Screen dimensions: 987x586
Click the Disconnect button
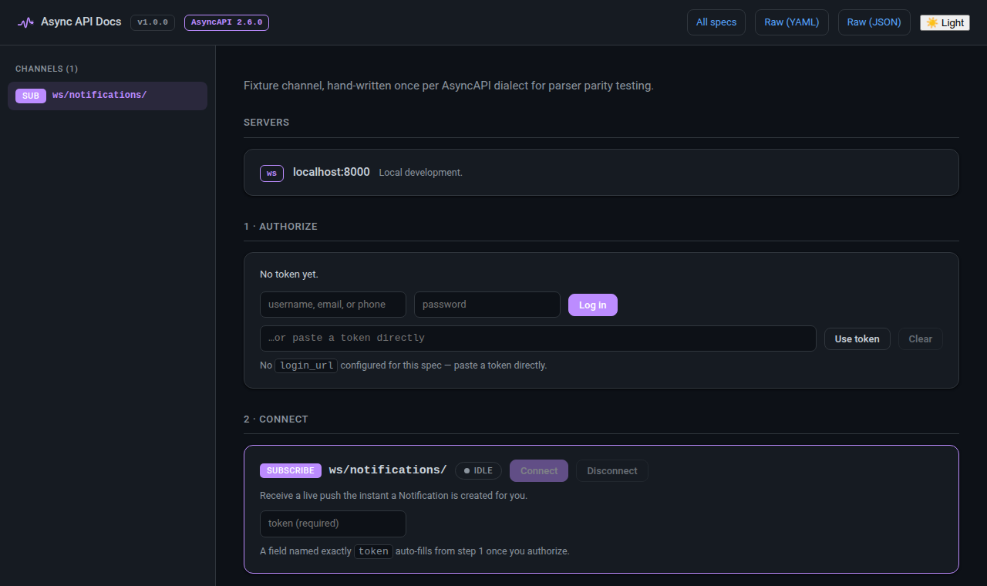point(612,471)
